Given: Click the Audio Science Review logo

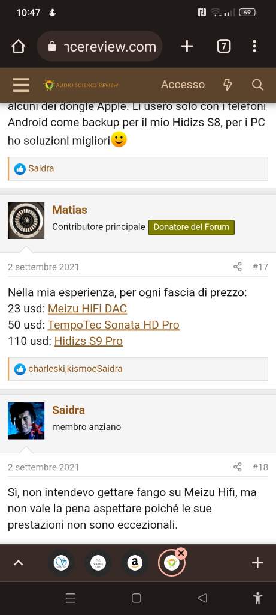Looking at the screenshot, I should coord(81,85).
